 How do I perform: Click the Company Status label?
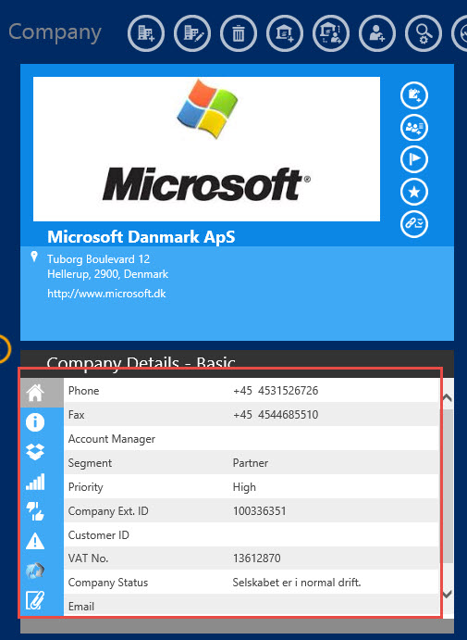(x=108, y=583)
